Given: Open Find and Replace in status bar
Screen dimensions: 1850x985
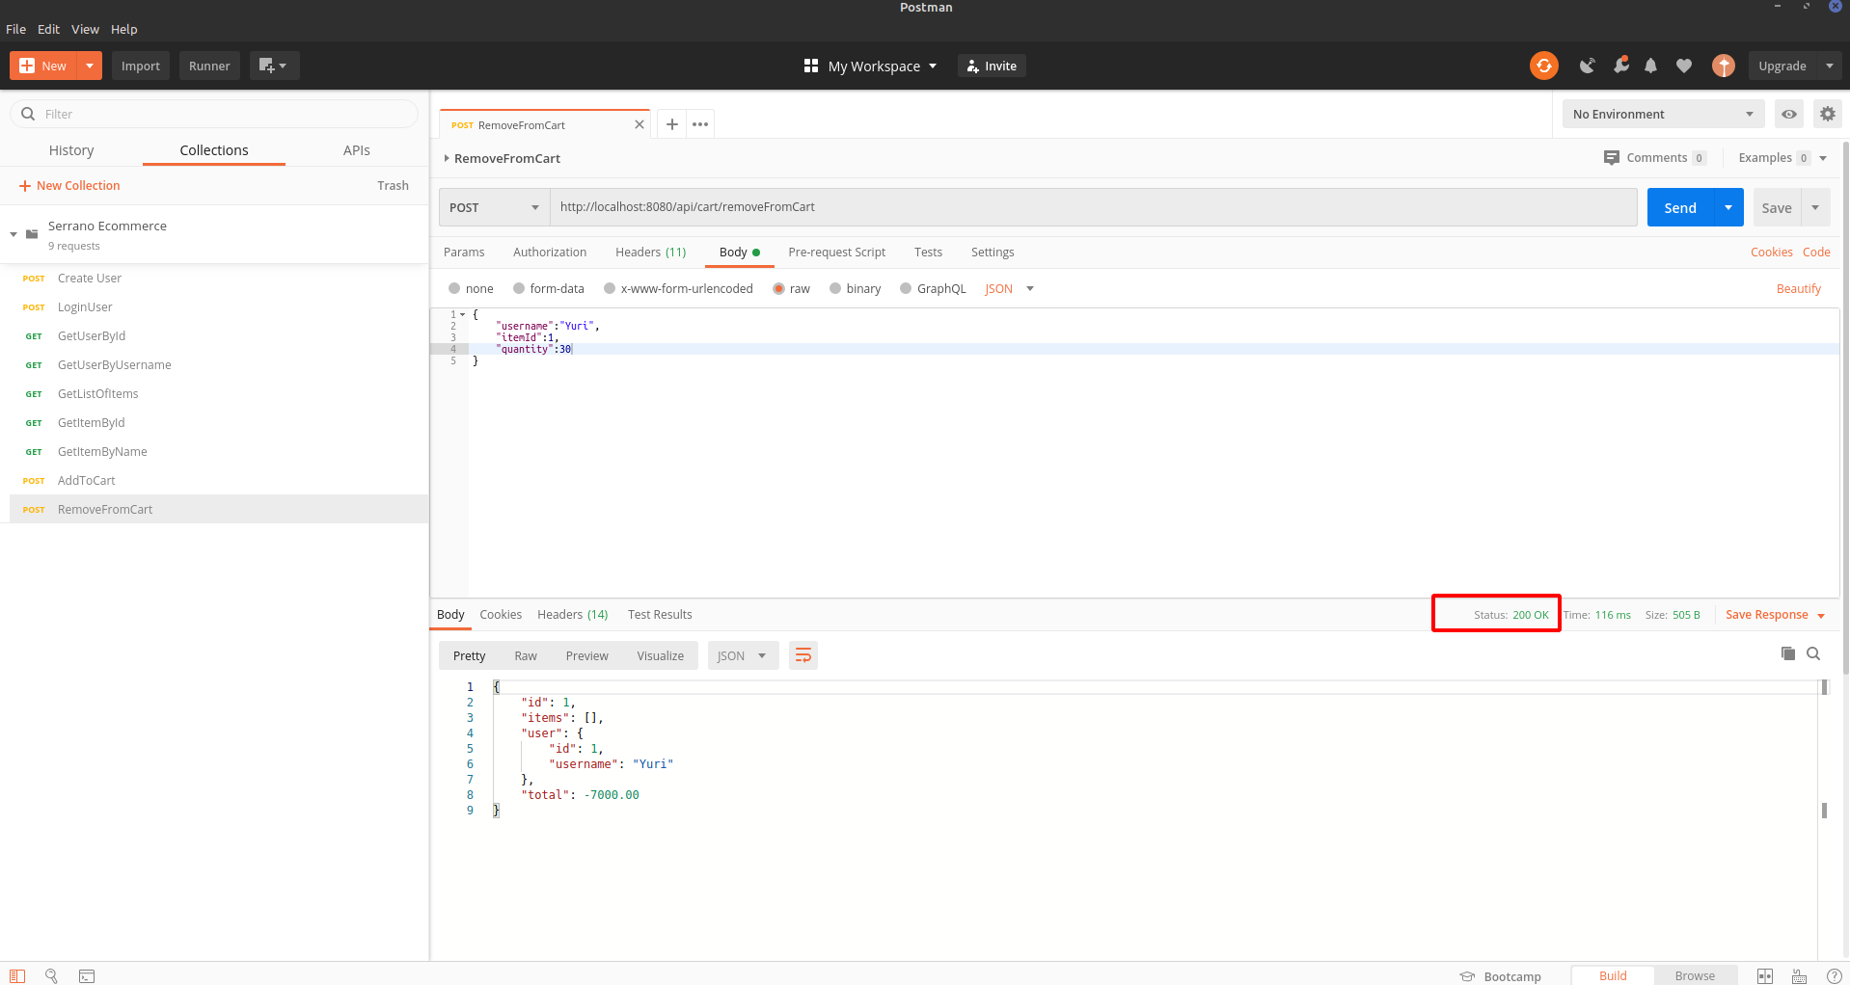Looking at the screenshot, I should 52,975.
